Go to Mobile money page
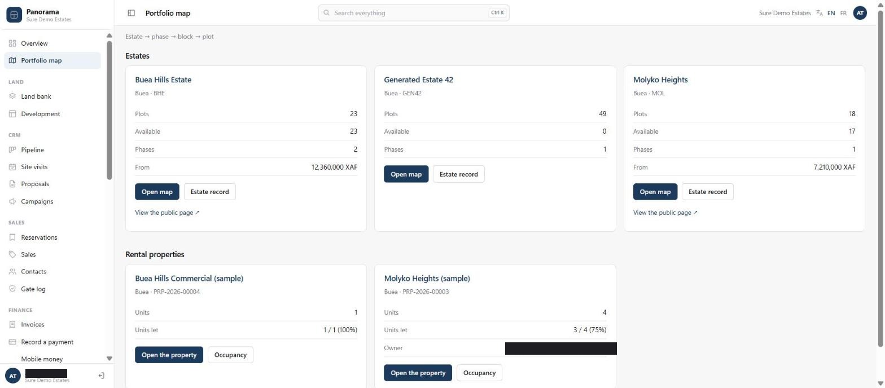885x388 pixels. (x=42, y=359)
